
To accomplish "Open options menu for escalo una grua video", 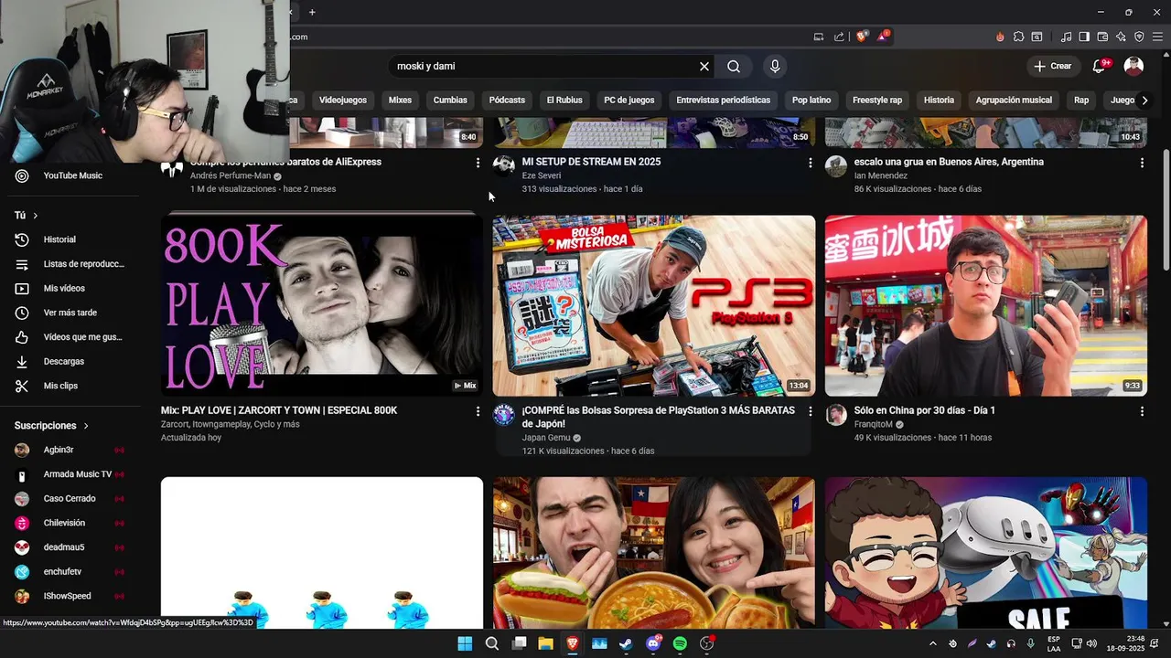I will (x=1142, y=163).
